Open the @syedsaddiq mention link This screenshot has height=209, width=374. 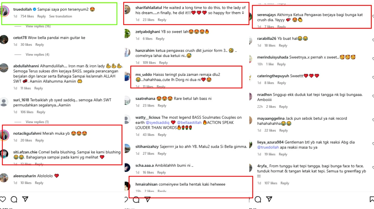click(x=157, y=122)
